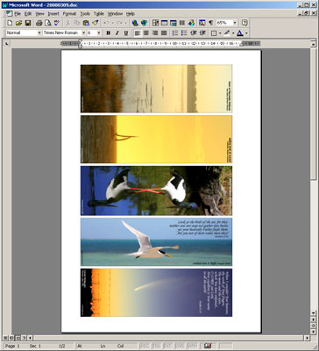The image size is (319, 351).
Task: Open the View menu
Action: tap(39, 14)
